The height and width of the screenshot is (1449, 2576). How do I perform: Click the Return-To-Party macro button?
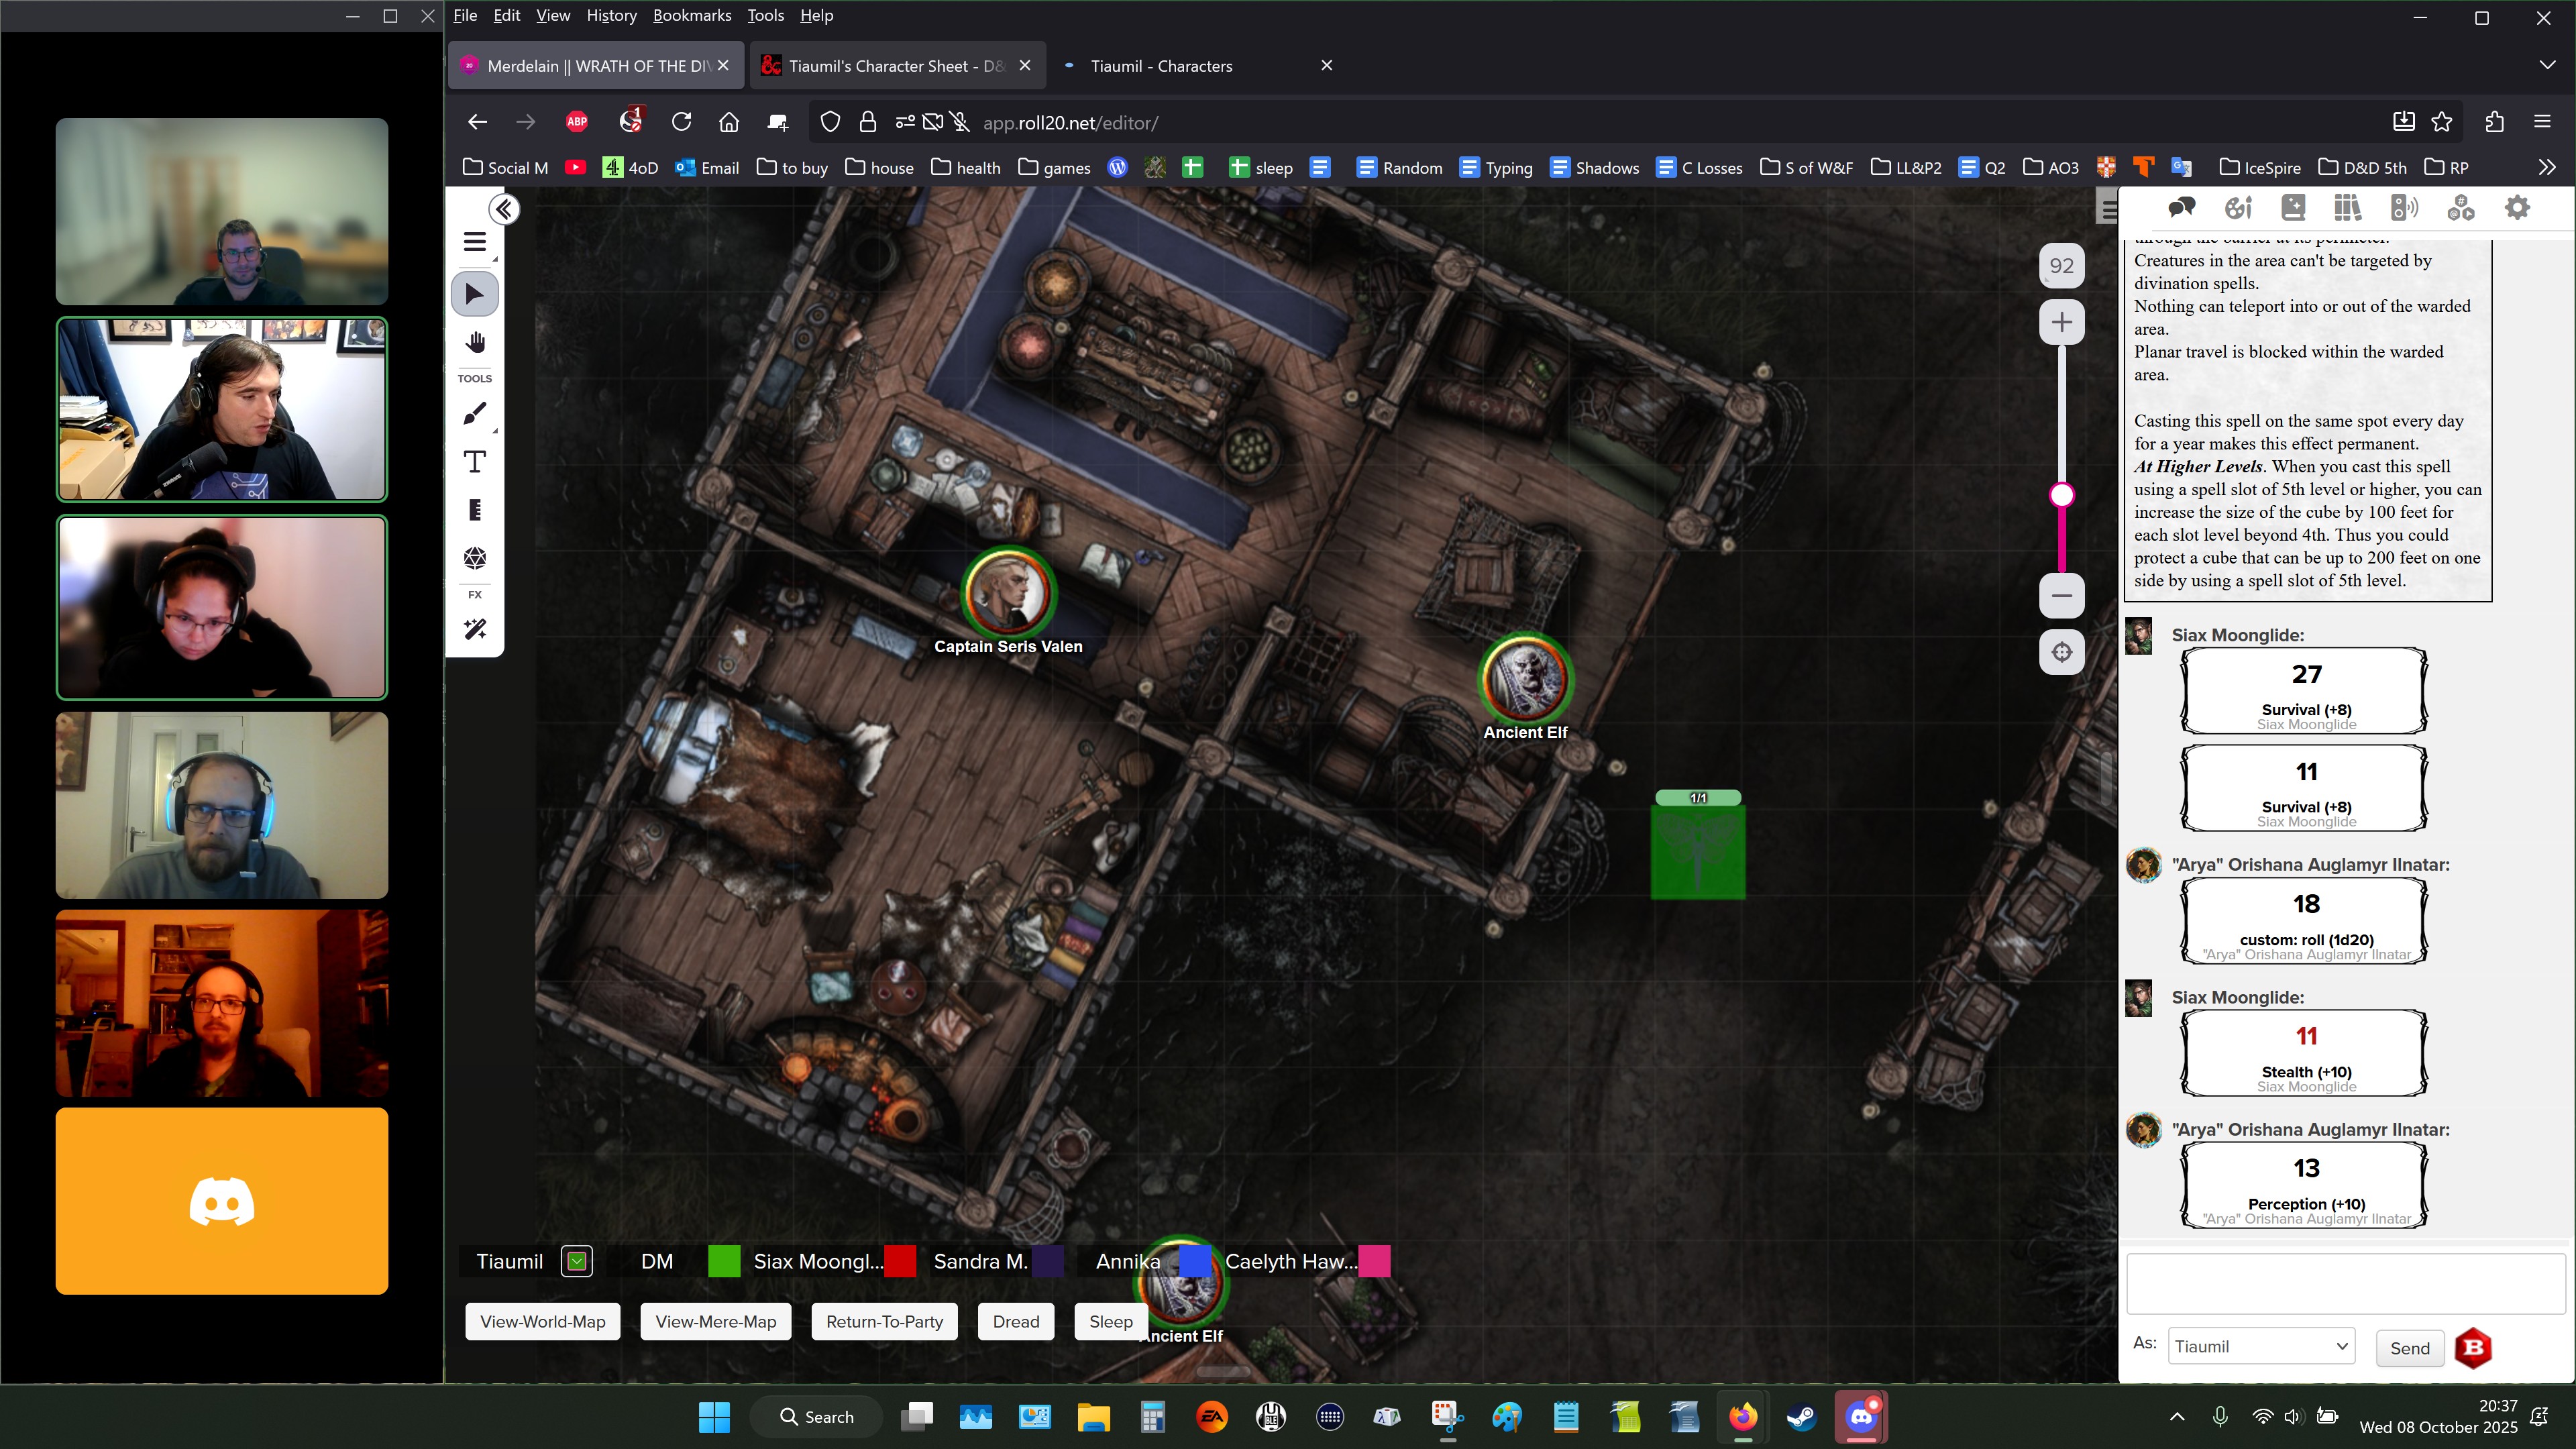click(884, 1322)
